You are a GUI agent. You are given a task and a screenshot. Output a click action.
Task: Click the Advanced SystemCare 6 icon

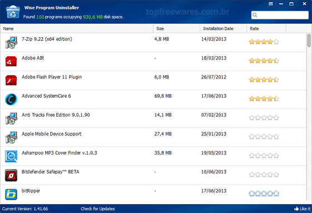coord(11,99)
